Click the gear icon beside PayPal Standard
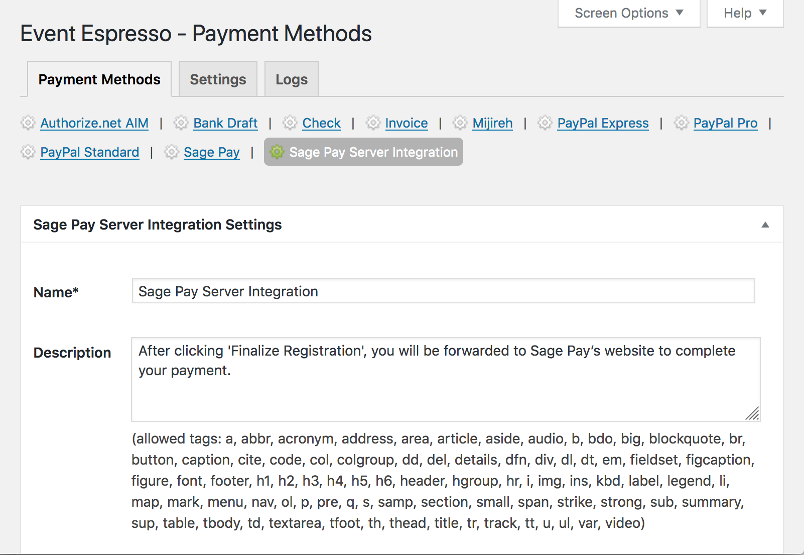804x555 pixels. point(28,152)
